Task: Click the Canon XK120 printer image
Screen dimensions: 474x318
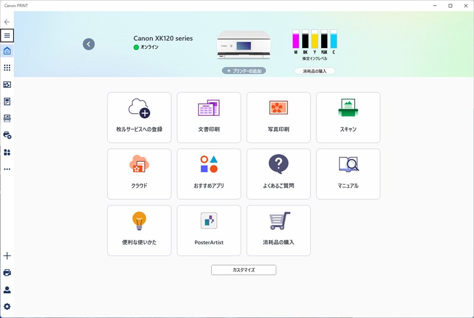Action: point(244,45)
